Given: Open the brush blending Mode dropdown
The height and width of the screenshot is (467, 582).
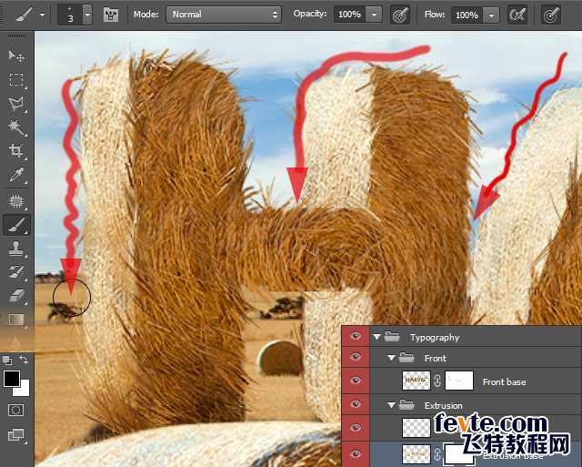Looking at the screenshot, I should (225, 15).
